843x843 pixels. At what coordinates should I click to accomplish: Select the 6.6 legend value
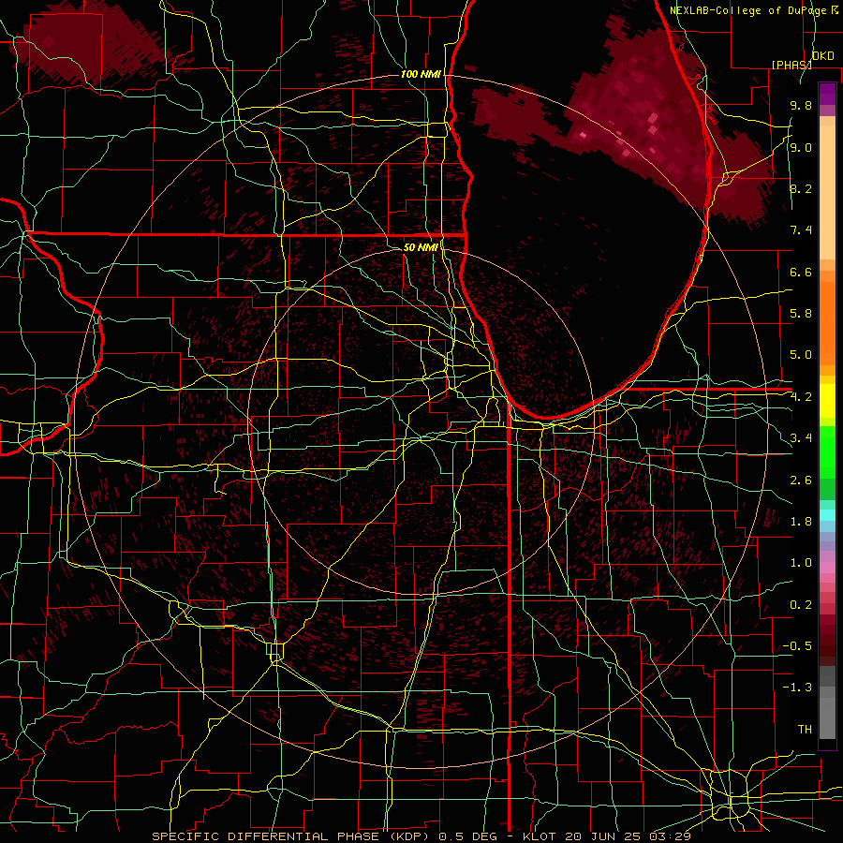tap(801, 272)
